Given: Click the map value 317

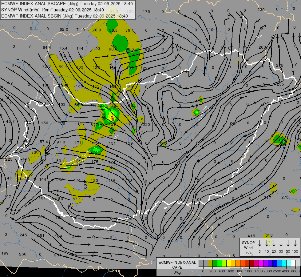Looking at the screenshot, I should pos(267,198).
